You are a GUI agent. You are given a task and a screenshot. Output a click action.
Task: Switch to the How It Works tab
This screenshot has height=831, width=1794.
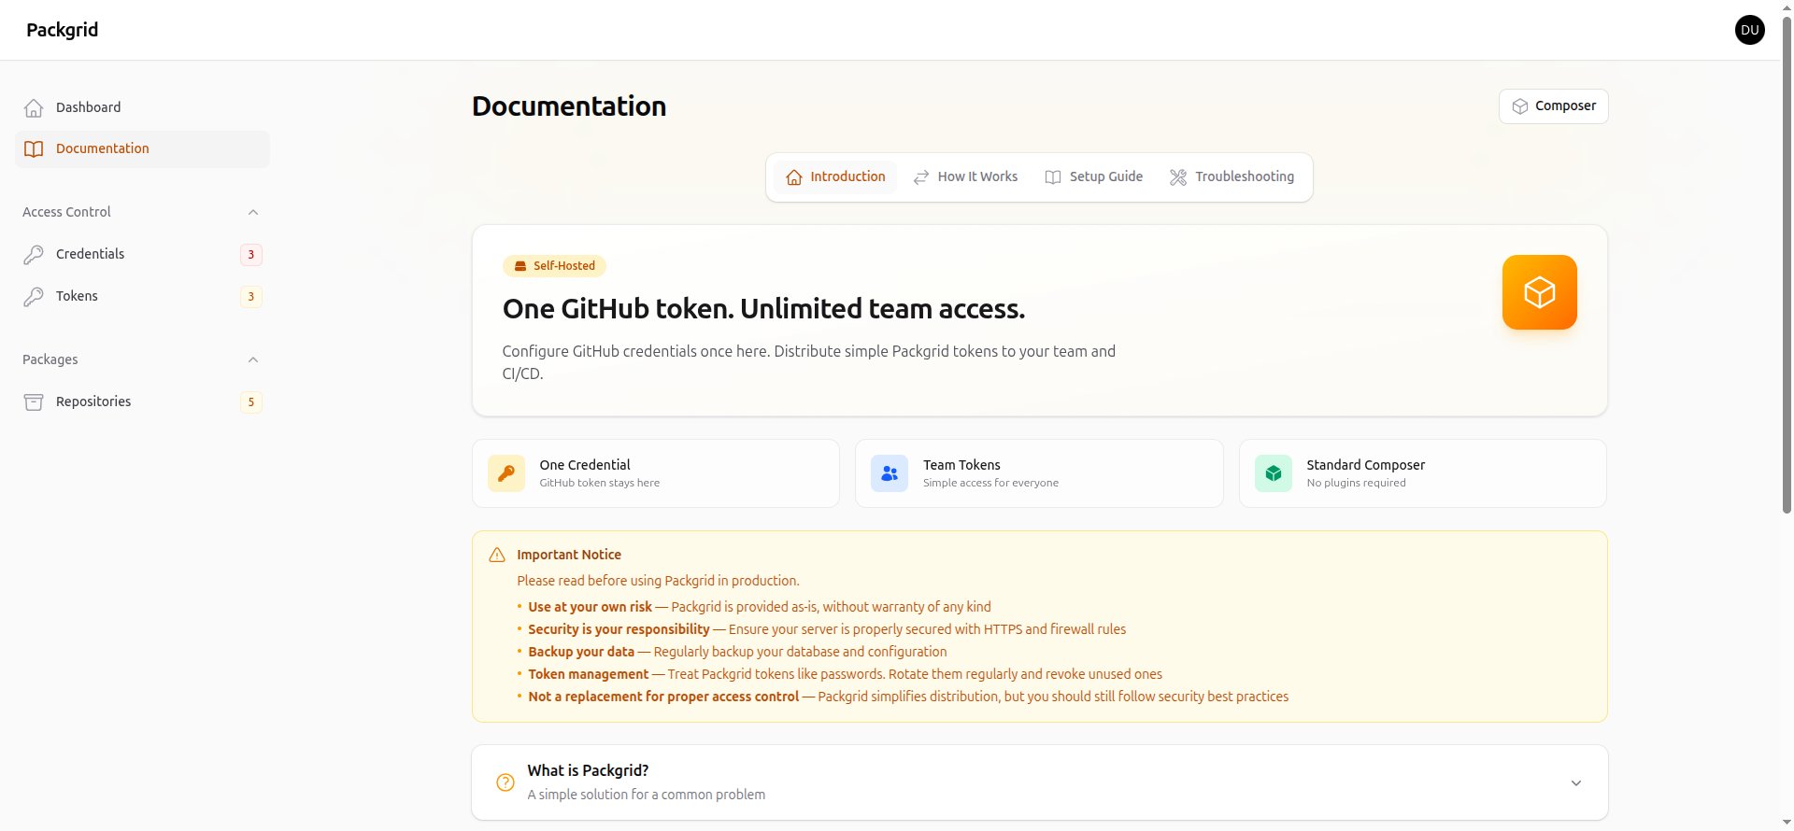pos(965,177)
